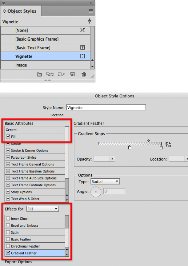
Task: Delete selected style with trash icon
Action: click(x=84, y=74)
